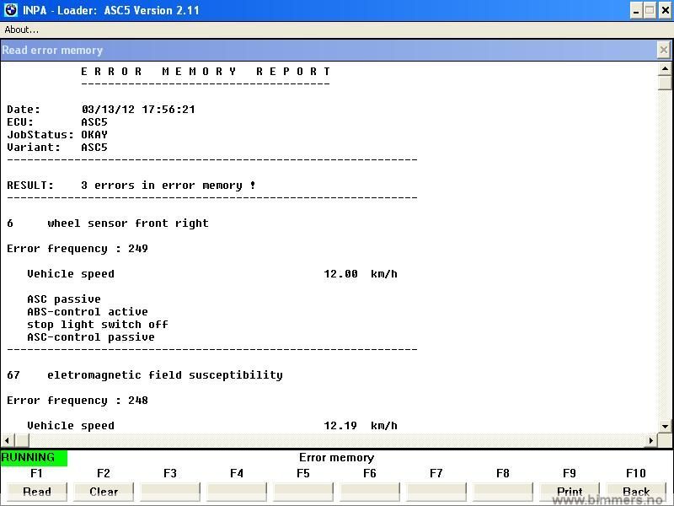Click error 'eletromagnetic field susceptibility'
This screenshot has height=506, width=674.
[x=165, y=375]
